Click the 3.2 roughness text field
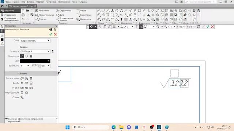The height and width of the screenshot is (131, 234). tap(174, 83)
